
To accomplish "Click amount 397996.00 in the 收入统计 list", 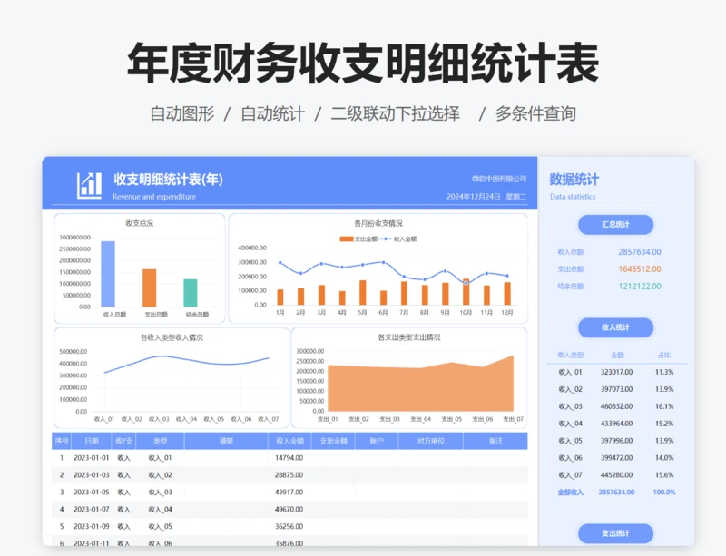I will click(616, 441).
